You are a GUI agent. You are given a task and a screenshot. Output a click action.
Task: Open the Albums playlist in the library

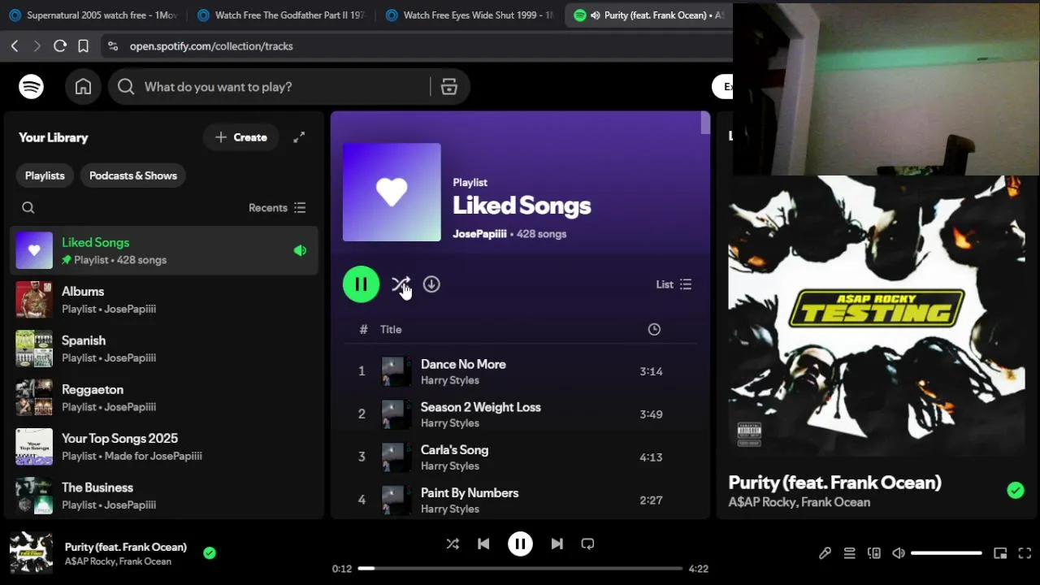(164, 300)
